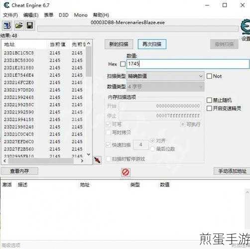Open the 帮助(H) menu
This screenshot has width=250, height=249.
(x=101, y=15)
